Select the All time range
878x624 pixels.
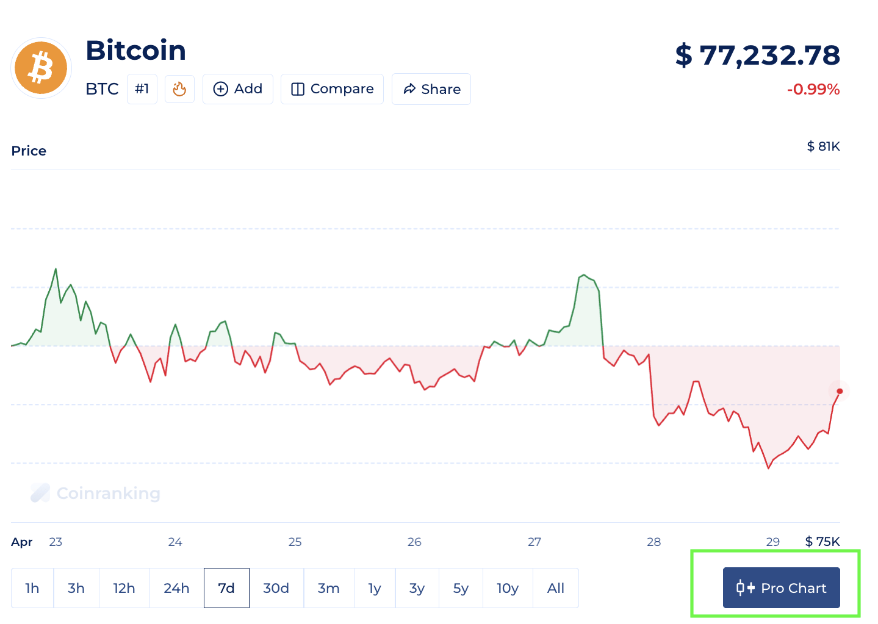click(556, 588)
